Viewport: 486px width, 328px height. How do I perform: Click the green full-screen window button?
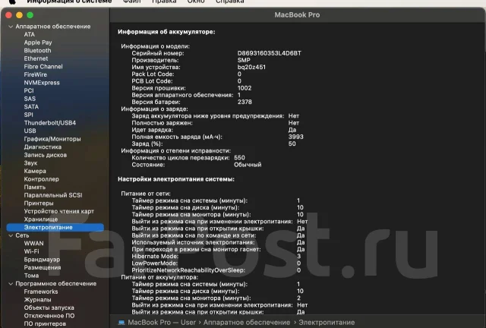click(30, 15)
